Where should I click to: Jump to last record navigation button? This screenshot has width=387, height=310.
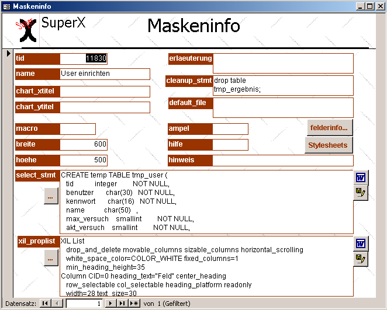coord(122,304)
